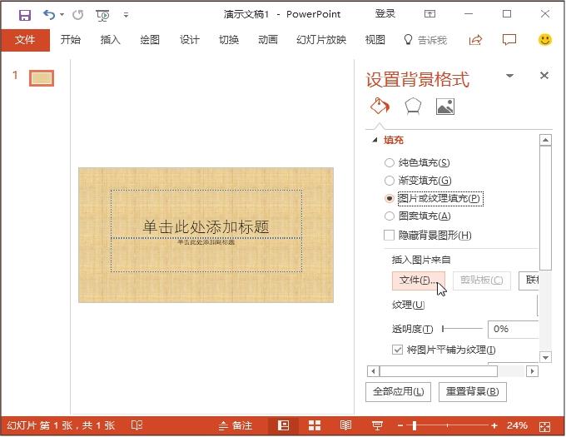This screenshot has height=437, width=566.
Task: Open the 插入 ribbon tab
Action: 110,40
